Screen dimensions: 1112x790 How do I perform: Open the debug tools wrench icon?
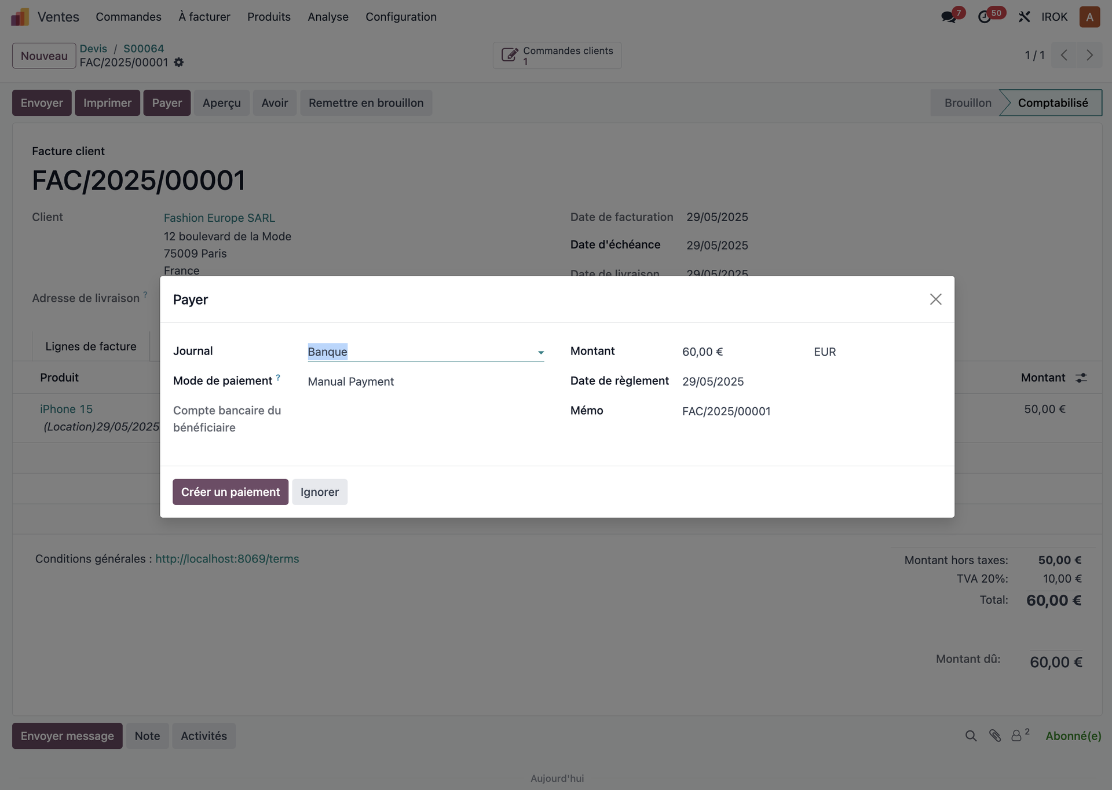tap(1024, 17)
